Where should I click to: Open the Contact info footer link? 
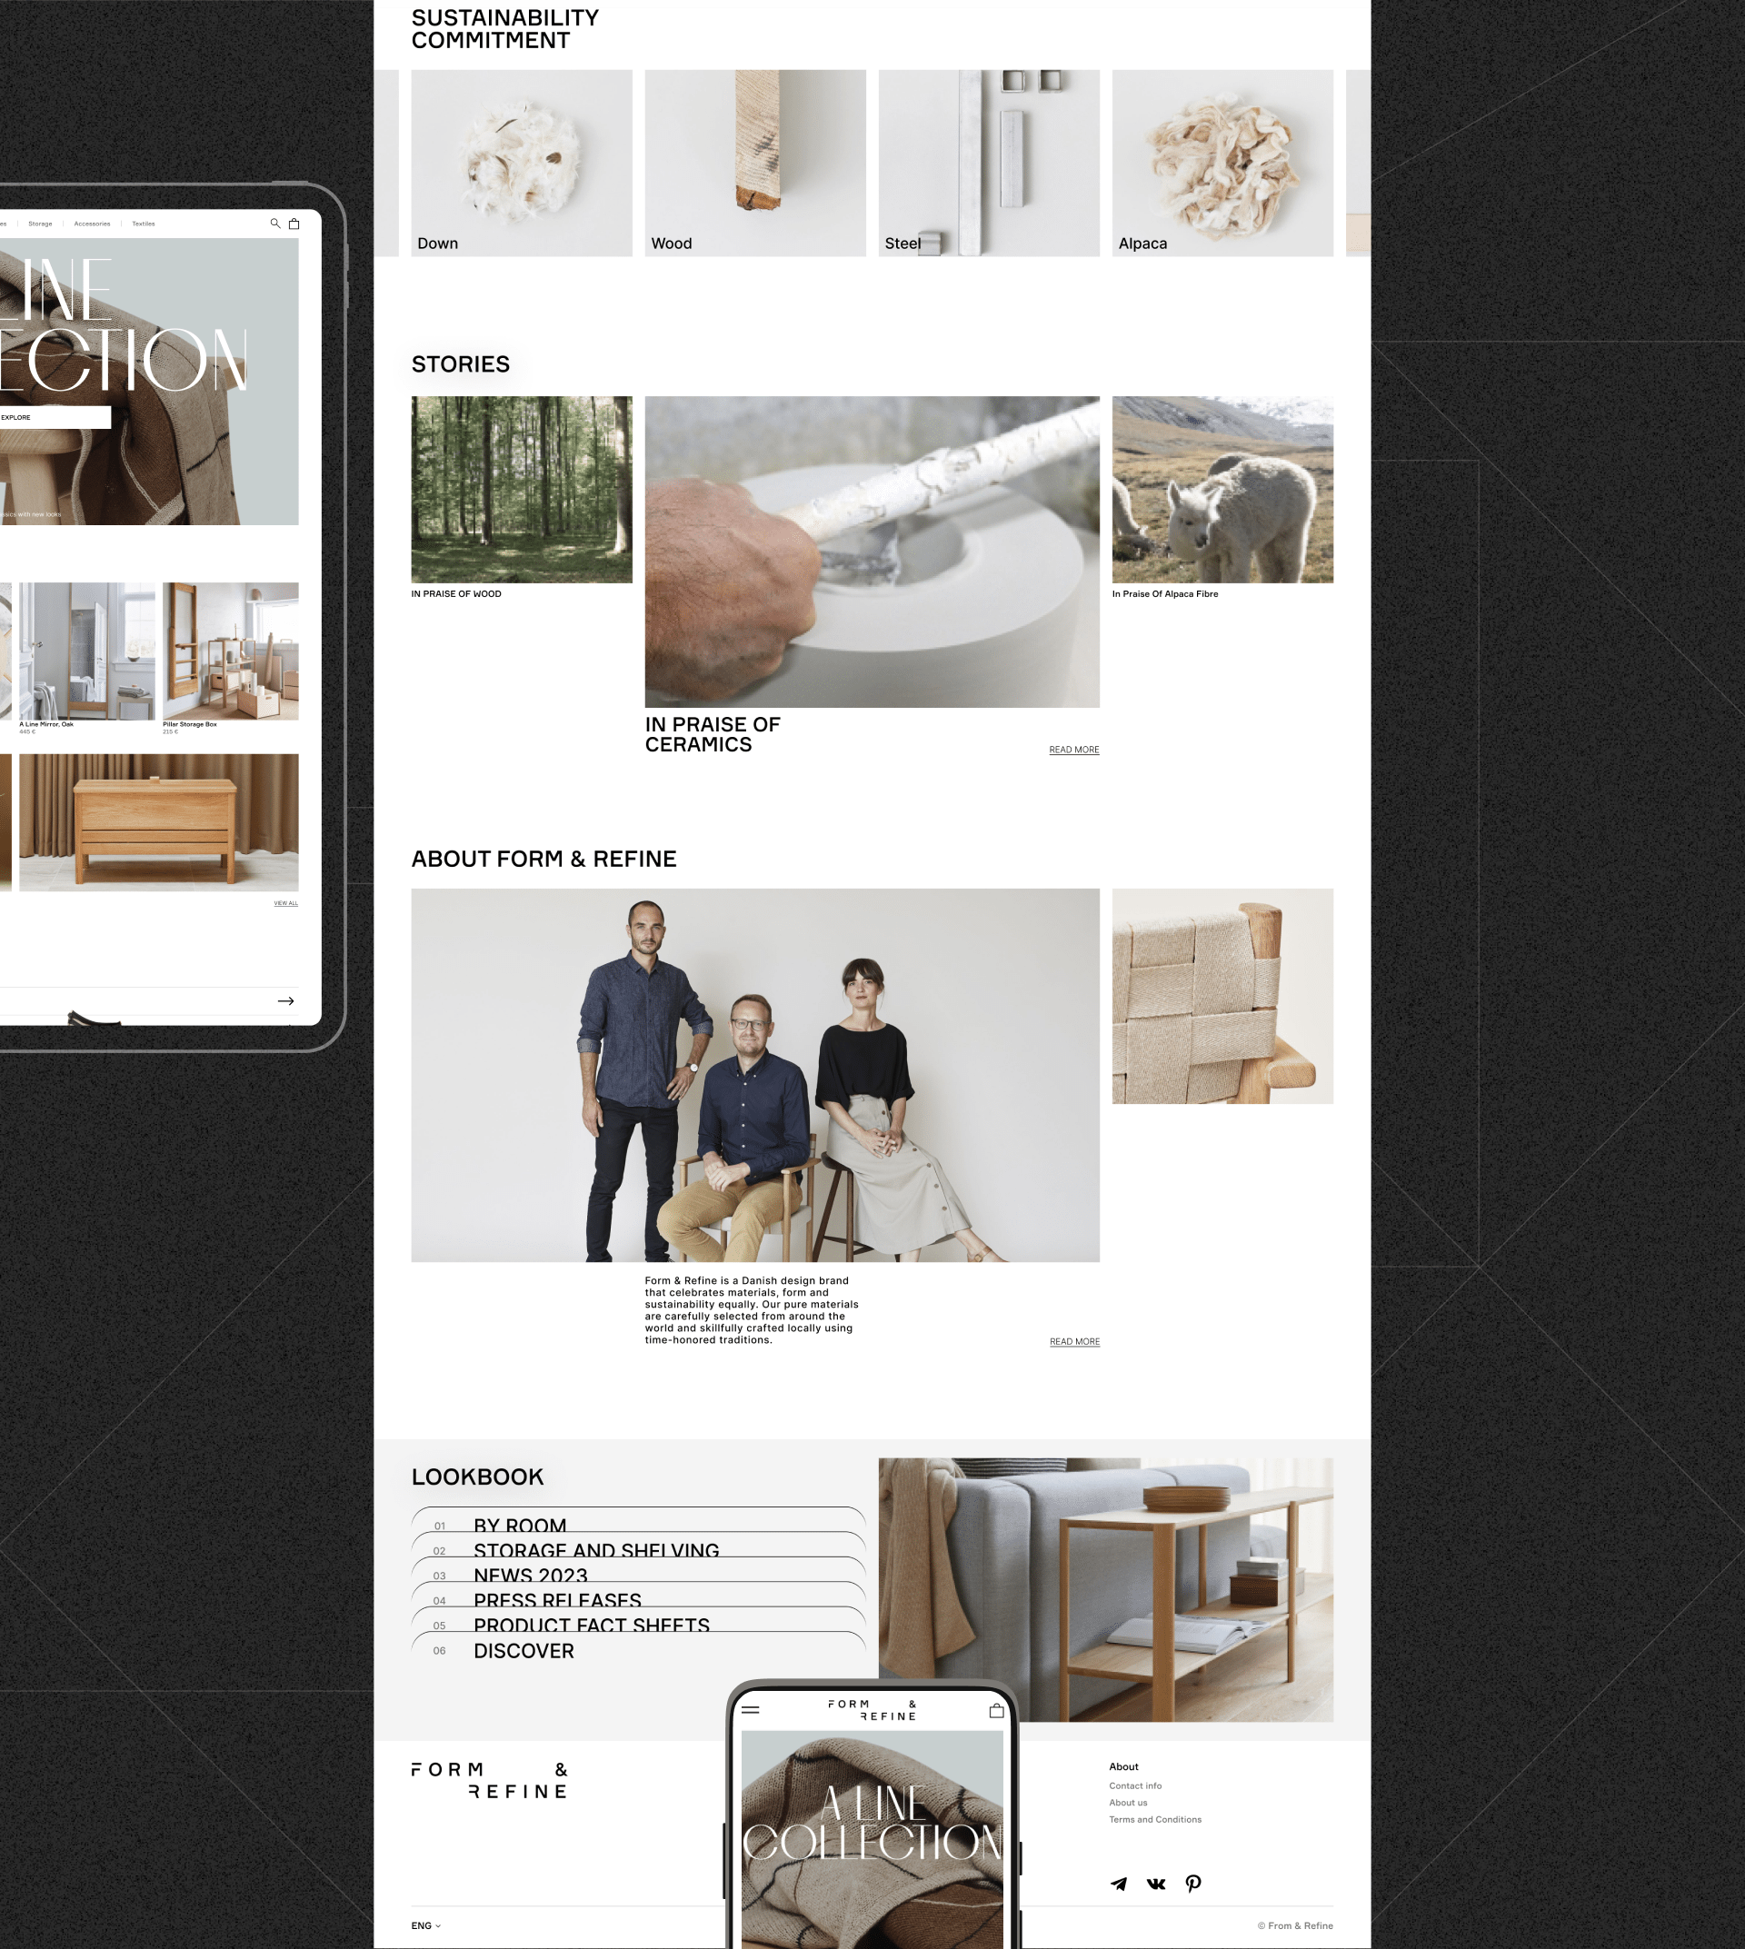(x=1135, y=1785)
